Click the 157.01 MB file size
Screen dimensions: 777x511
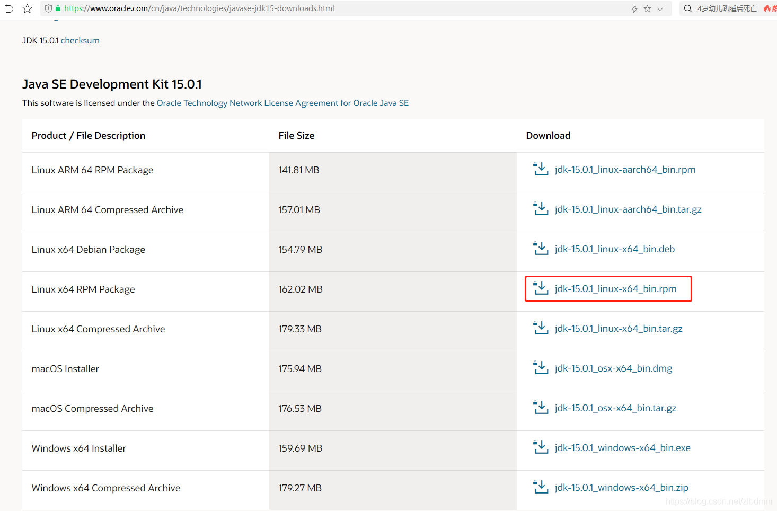click(299, 210)
